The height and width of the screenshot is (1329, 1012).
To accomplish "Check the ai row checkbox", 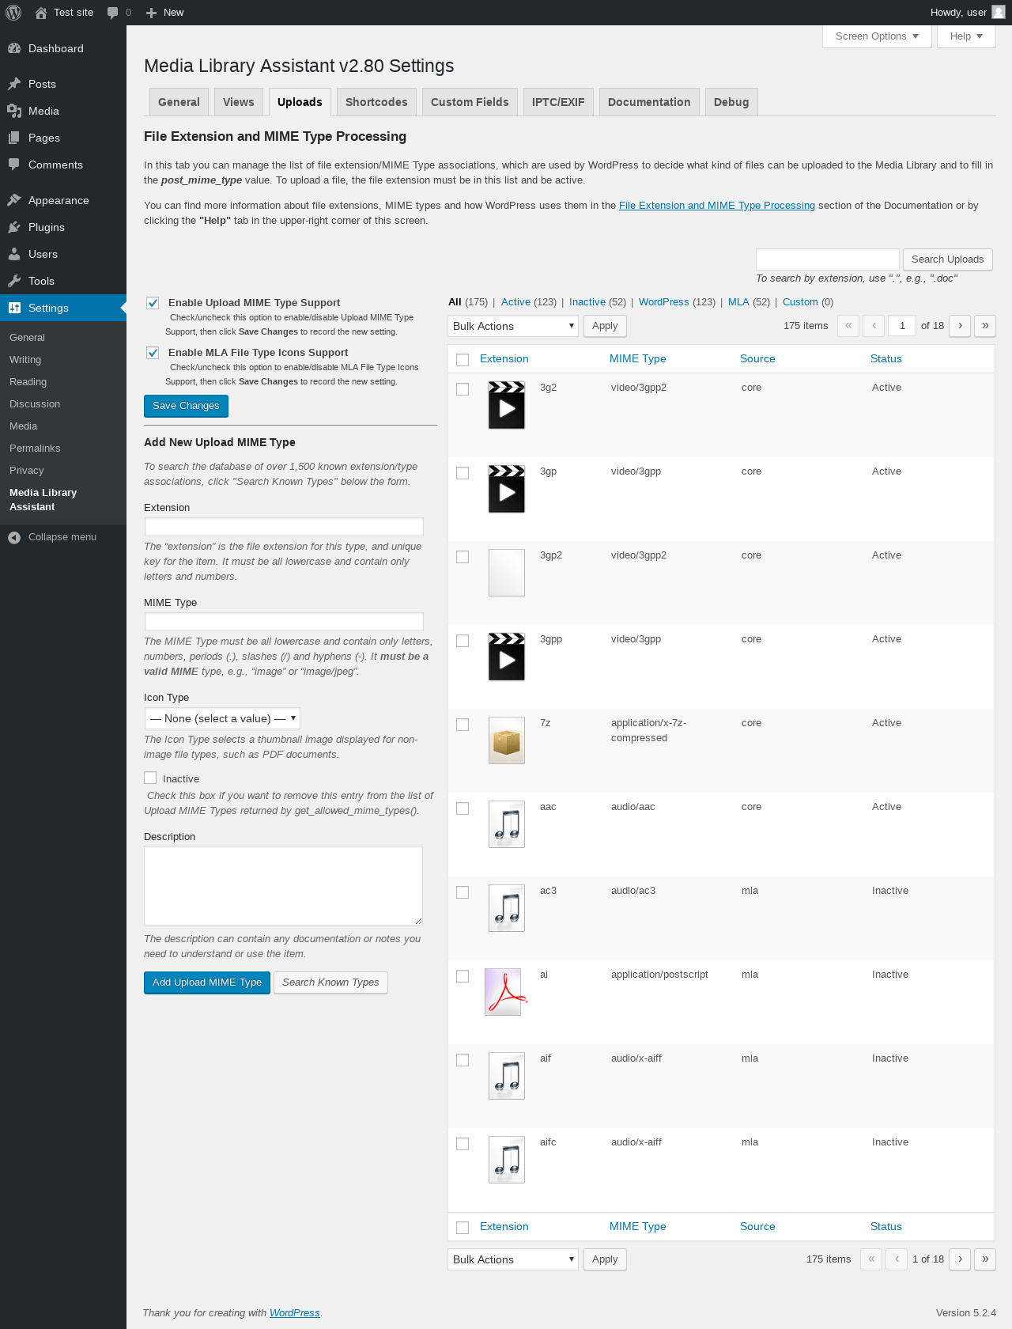I will pyautogui.click(x=463, y=976).
